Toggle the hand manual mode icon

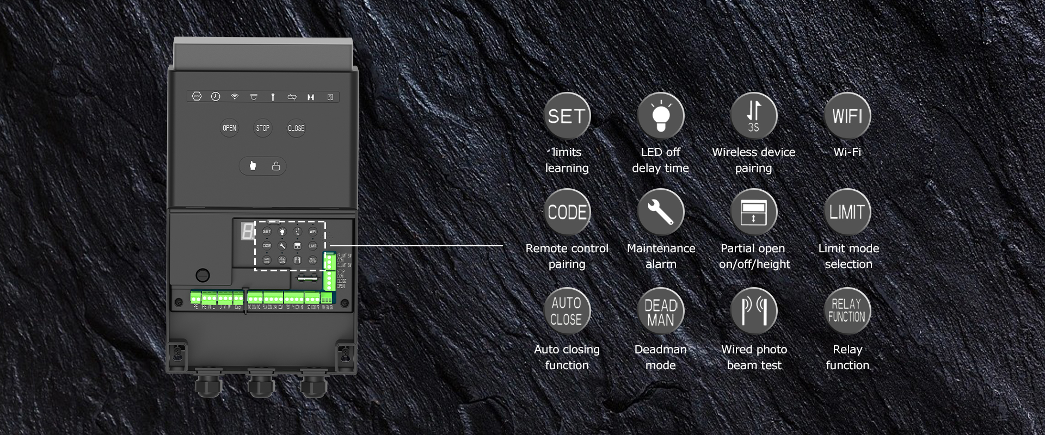[253, 166]
